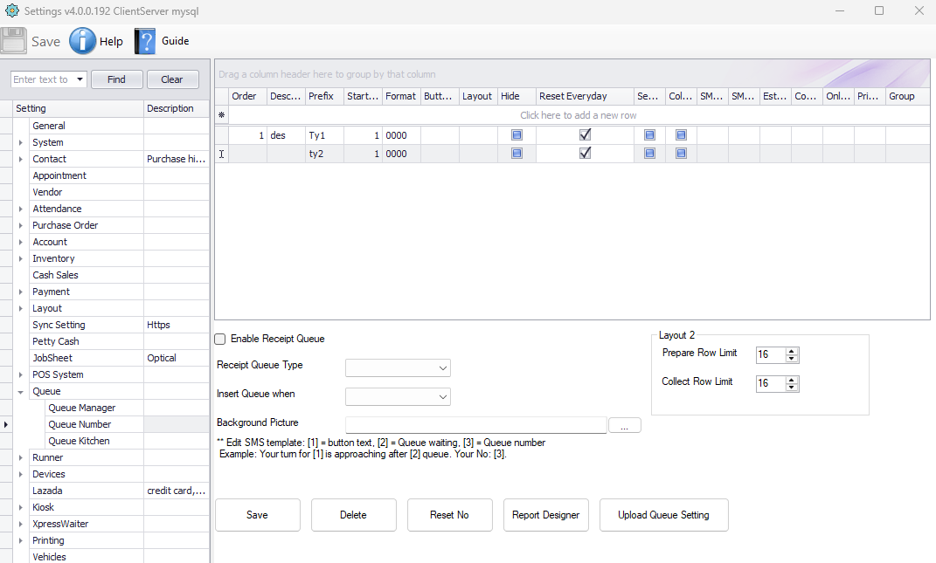The image size is (936, 563).
Task: Click the bottom Save button
Action: [x=257, y=515]
